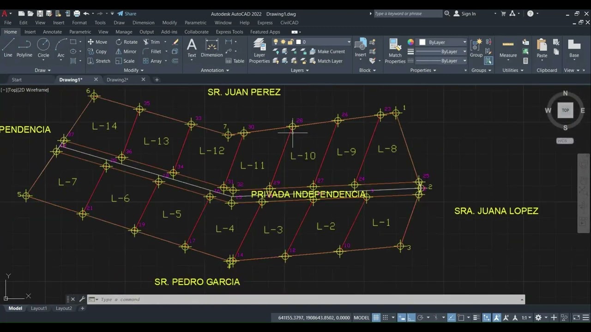This screenshot has width=591, height=332.
Task: Expand the Layers panel
Action: tap(300, 70)
